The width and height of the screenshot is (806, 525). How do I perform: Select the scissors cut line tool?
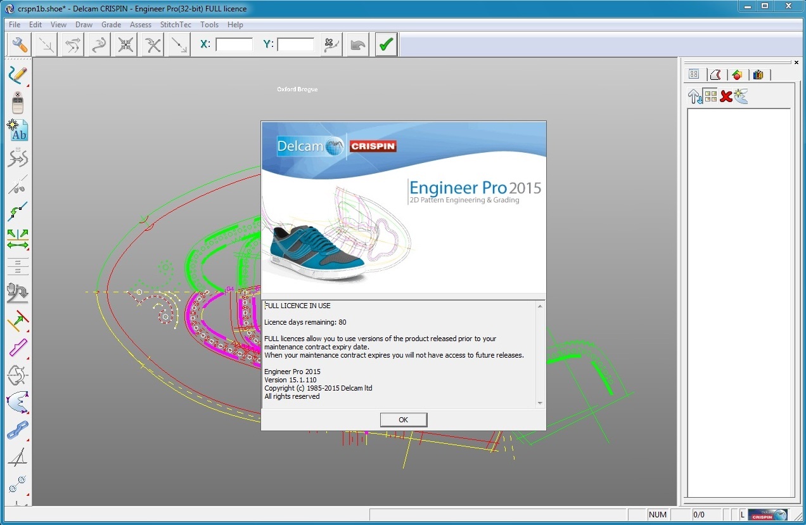pos(18,184)
